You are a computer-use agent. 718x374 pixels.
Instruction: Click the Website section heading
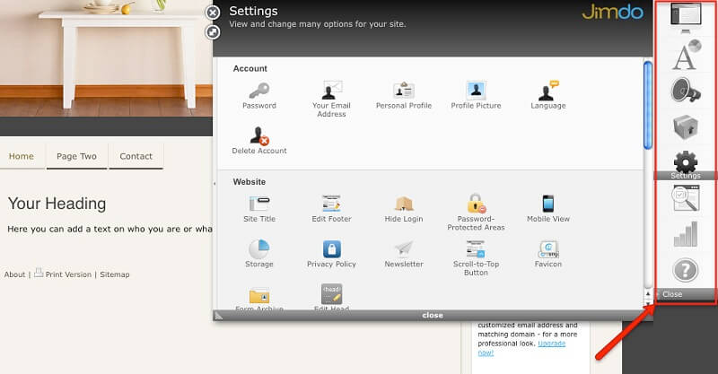(250, 182)
